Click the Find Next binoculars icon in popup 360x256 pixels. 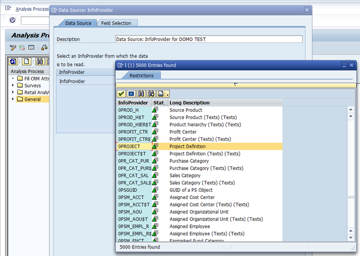click(151, 94)
